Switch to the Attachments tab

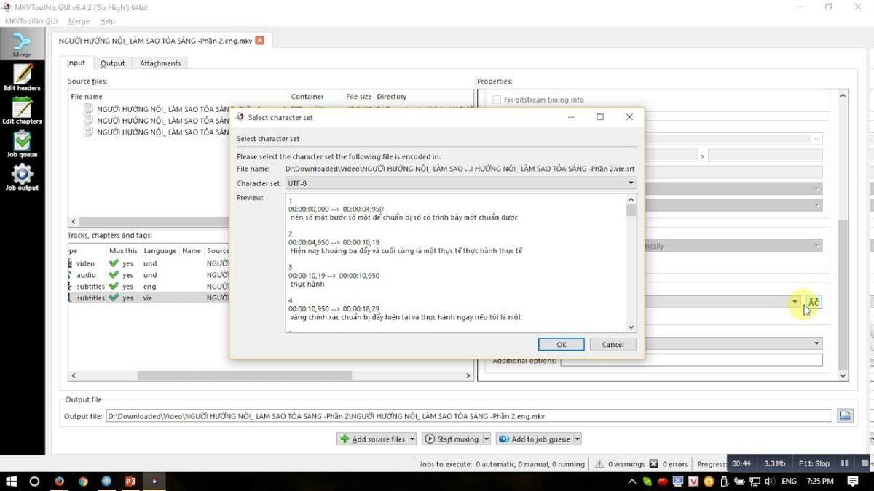pyautogui.click(x=160, y=63)
